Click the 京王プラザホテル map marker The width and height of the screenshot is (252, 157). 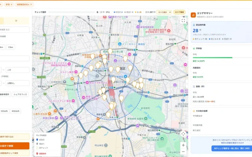coord(87,82)
